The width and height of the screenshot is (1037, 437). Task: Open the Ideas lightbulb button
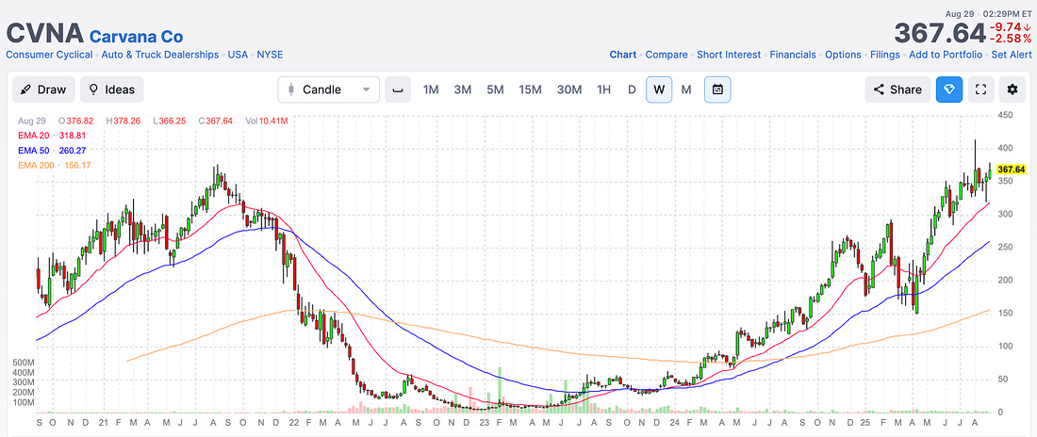tap(112, 89)
